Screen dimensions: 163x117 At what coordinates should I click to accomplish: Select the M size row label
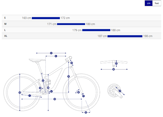pos(5,24)
